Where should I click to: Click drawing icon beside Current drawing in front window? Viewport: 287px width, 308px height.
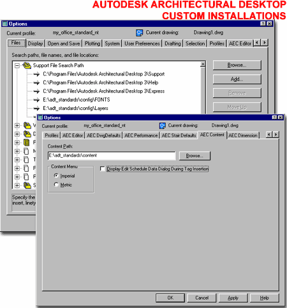(163, 126)
